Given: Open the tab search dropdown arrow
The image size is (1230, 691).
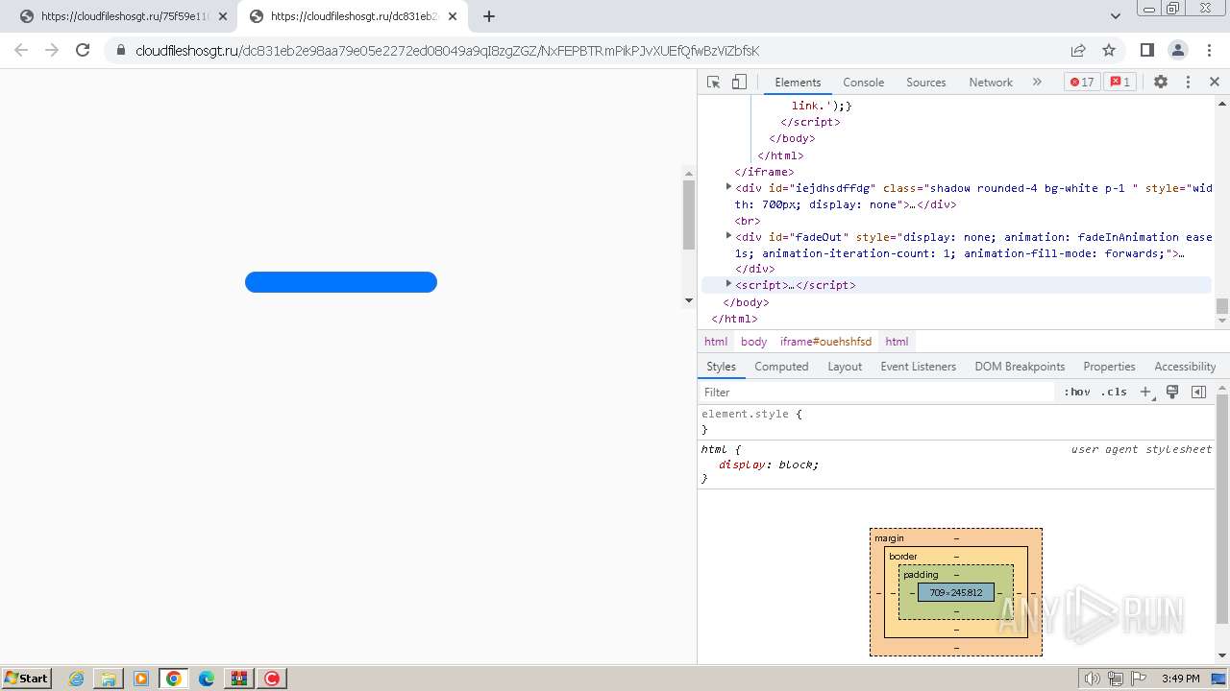Looking at the screenshot, I should coord(1116,16).
